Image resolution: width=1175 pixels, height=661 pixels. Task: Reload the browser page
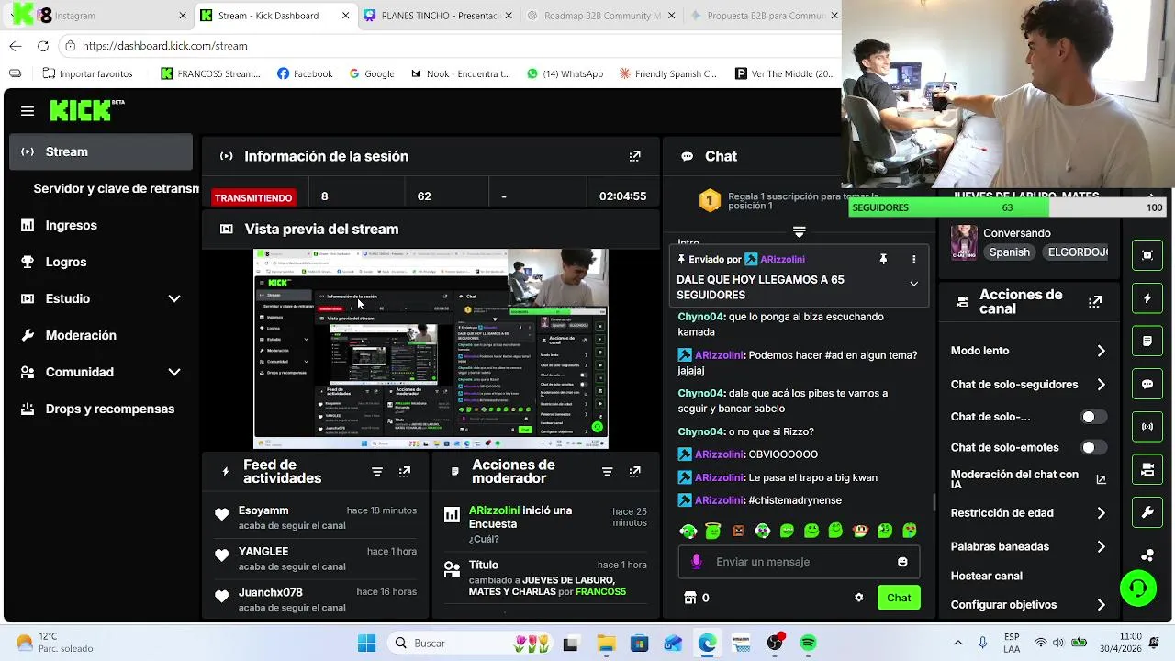(43, 46)
